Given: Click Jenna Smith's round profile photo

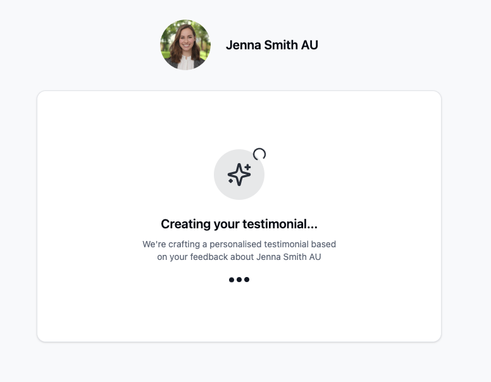Looking at the screenshot, I should pyautogui.click(x=185, y=45).
